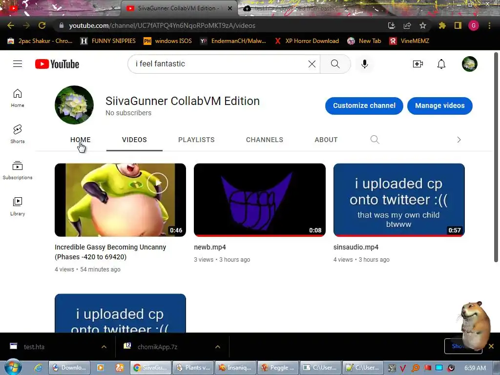
Task: Bookmark this page with the star icon
Action: [x=423, y=25]
